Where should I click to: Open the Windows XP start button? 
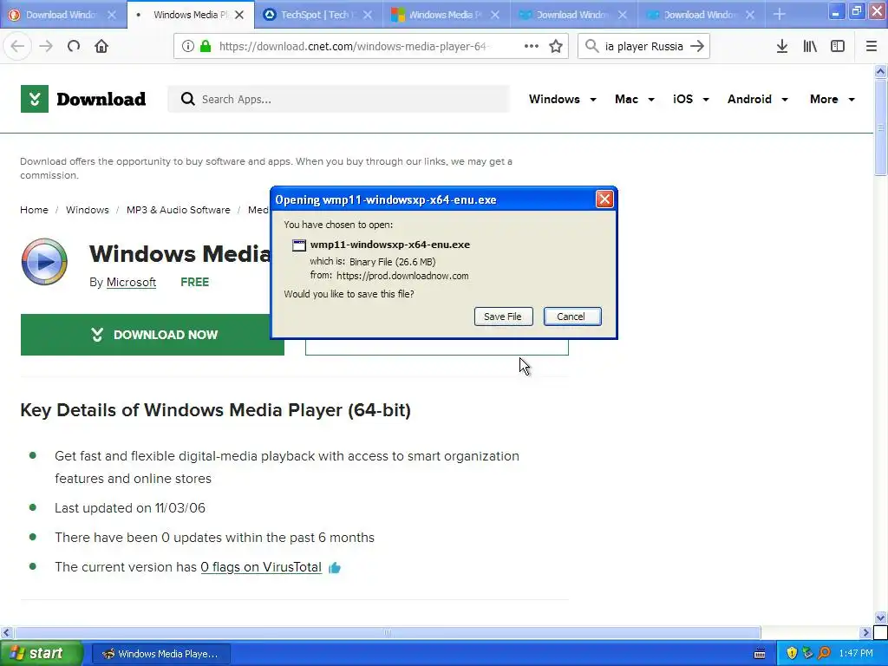pos(41,654)
